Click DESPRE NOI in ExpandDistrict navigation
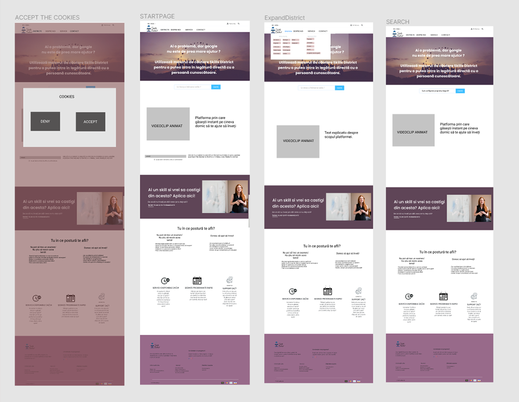 pyautogui.click(x=298, y=30)
